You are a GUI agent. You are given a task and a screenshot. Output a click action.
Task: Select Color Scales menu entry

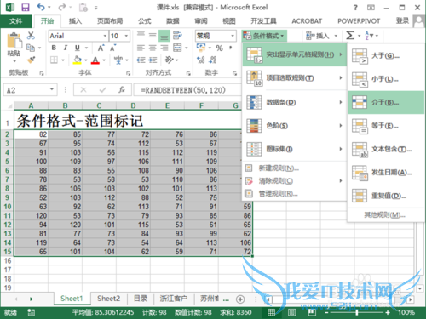point(295,126)
